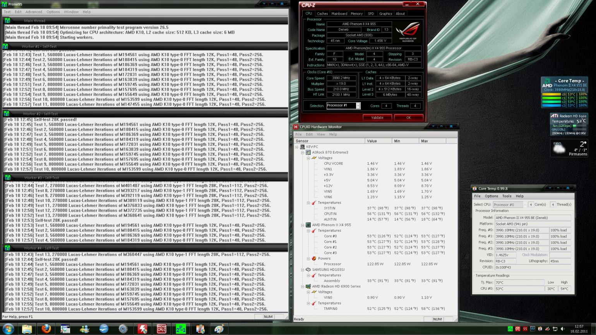This screenshot has width=596, height=335.
Task: Click the Pirmasens weather gadget
Action: click(569, 148)
